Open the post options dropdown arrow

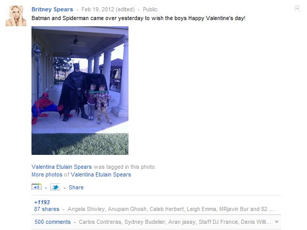coord(297,8)
